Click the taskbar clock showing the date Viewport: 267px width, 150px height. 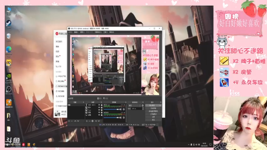(204, 145)
